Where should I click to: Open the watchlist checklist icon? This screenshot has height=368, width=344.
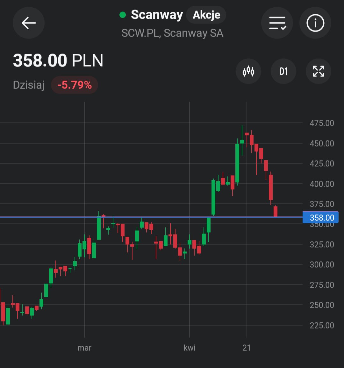[277, 23]
